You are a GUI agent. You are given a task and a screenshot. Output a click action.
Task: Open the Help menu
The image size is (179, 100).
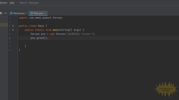pyautogui.click(x=12, y=3)
